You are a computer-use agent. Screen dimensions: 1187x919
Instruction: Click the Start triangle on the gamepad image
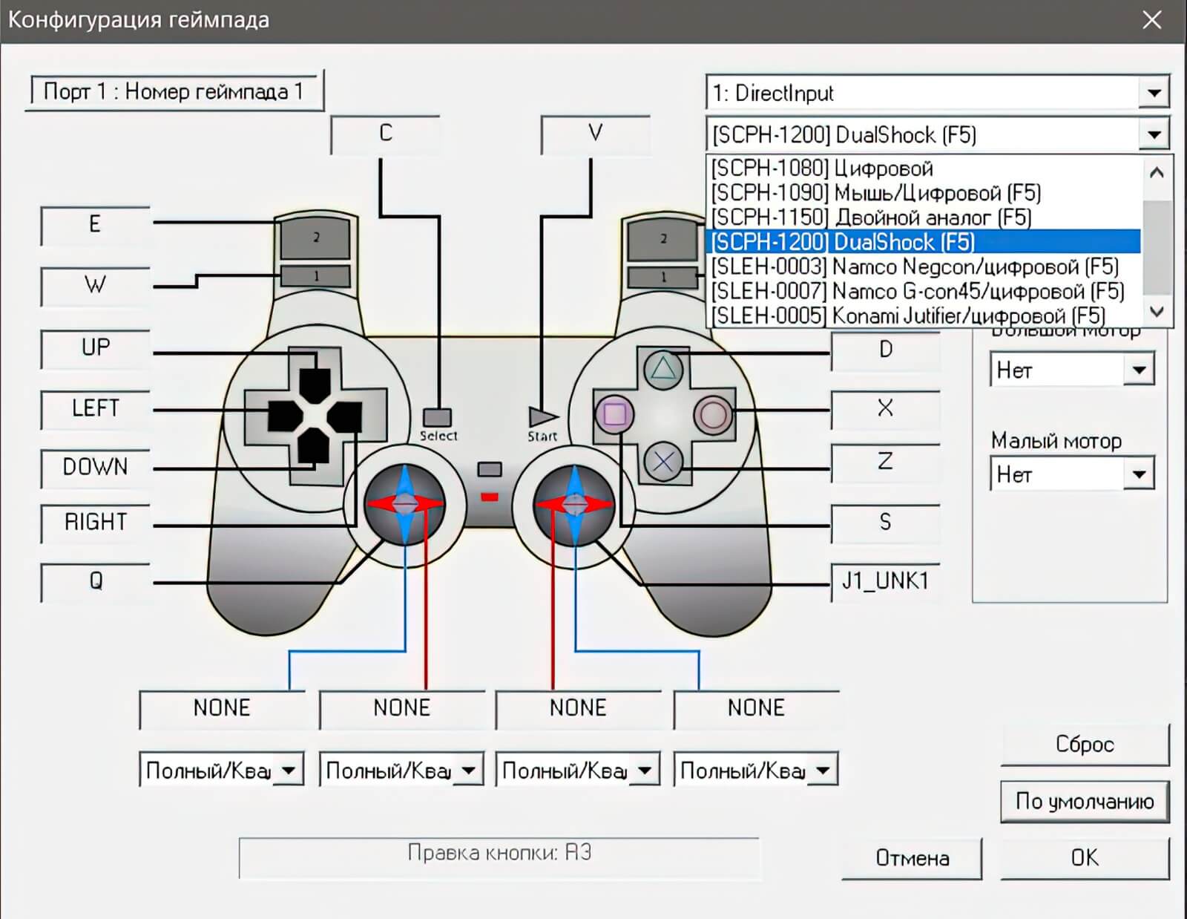(x=542, y=416)
